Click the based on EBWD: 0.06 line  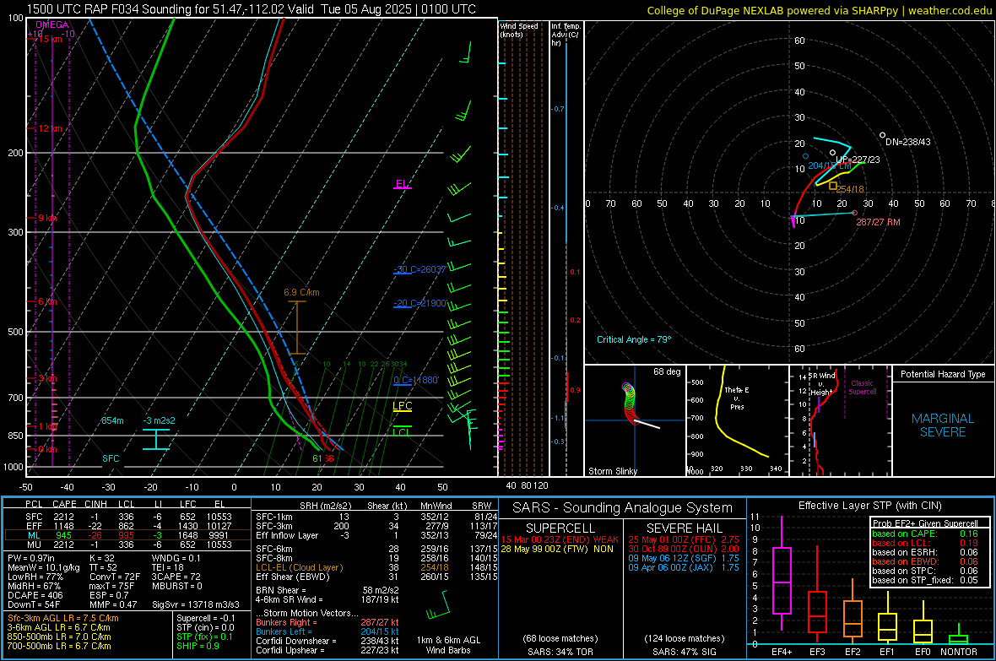pyautogui.click(x=925, y=561)
